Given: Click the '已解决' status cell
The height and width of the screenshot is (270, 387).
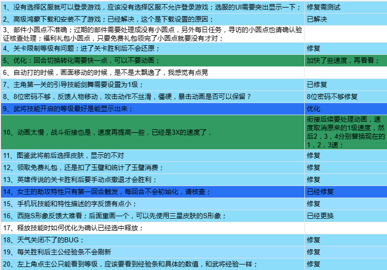Looking at the screenshot, I should pos(346,19).
